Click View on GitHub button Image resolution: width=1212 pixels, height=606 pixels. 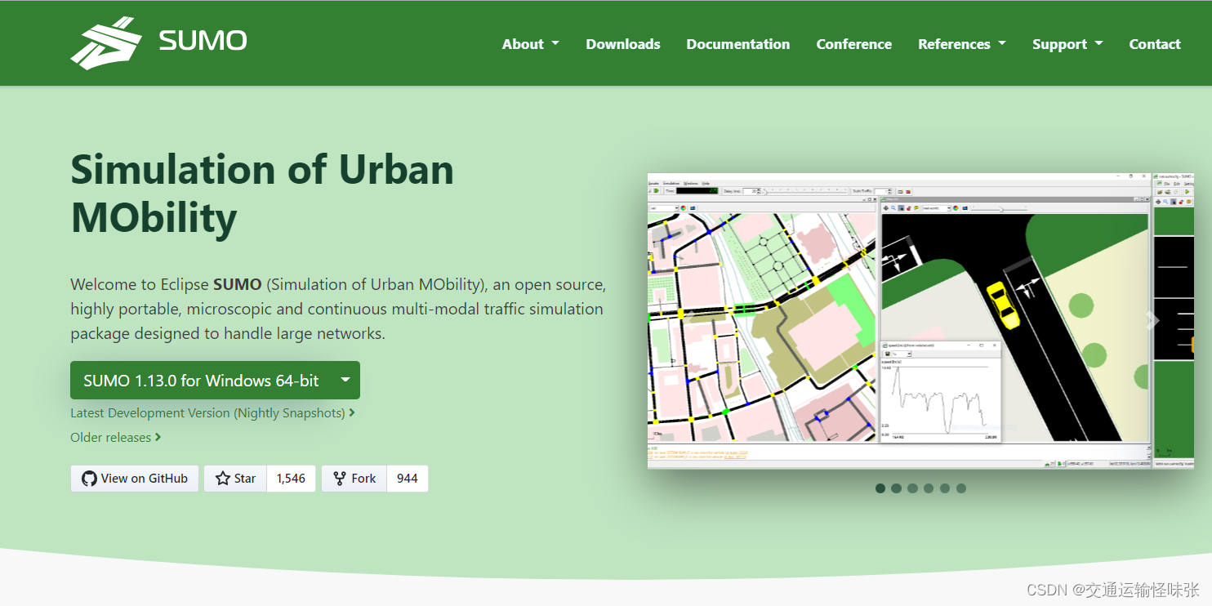point(135,479)
